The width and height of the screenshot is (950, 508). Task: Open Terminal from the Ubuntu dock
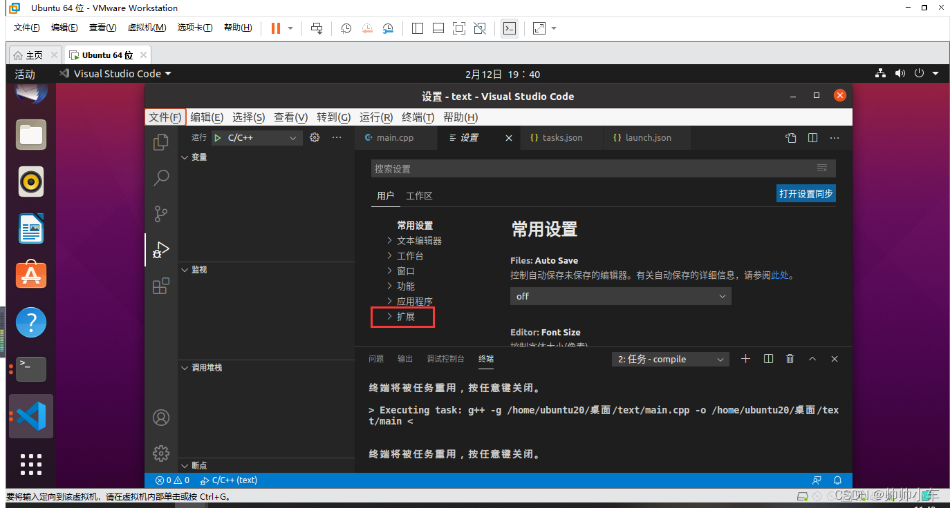pos(31,369)
